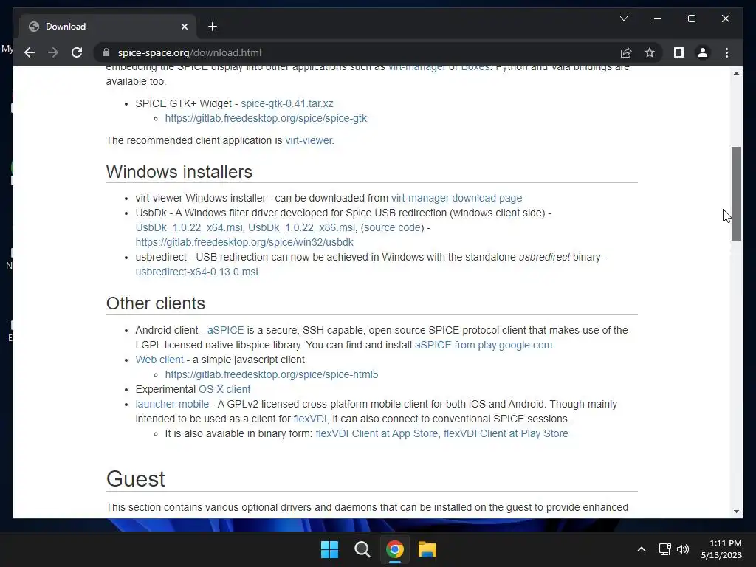View site security lock info
The image size is (756, 567).
pyautogui.click(x=106, y=52)
